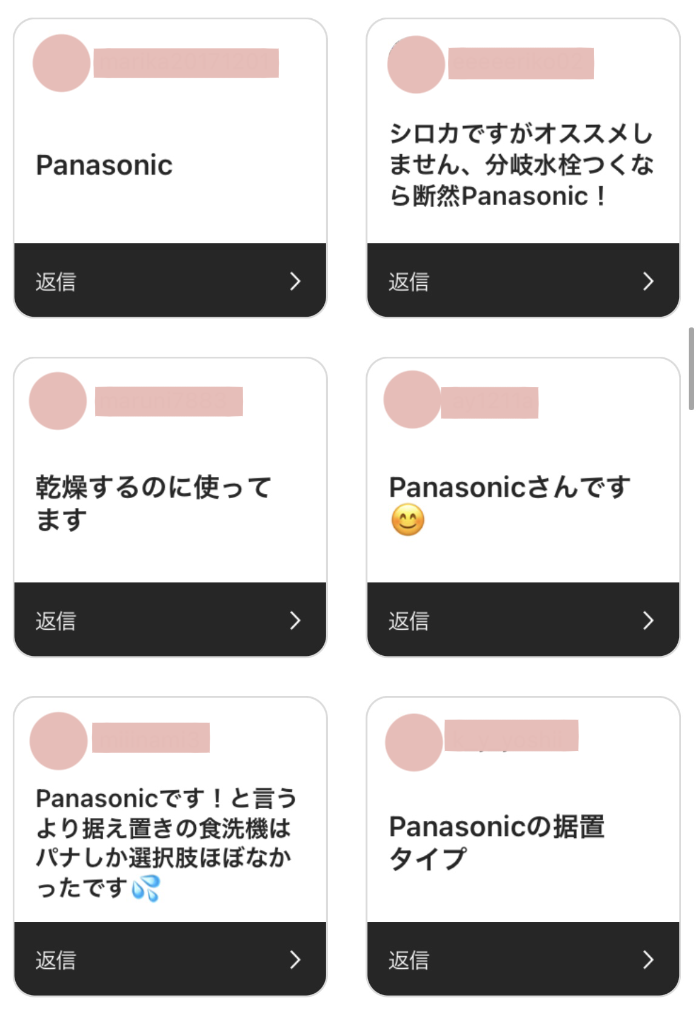Click the vertical scrollbar handle at the right edge
The width and height of the screenshot is (696, 1012).
[691, 369]
